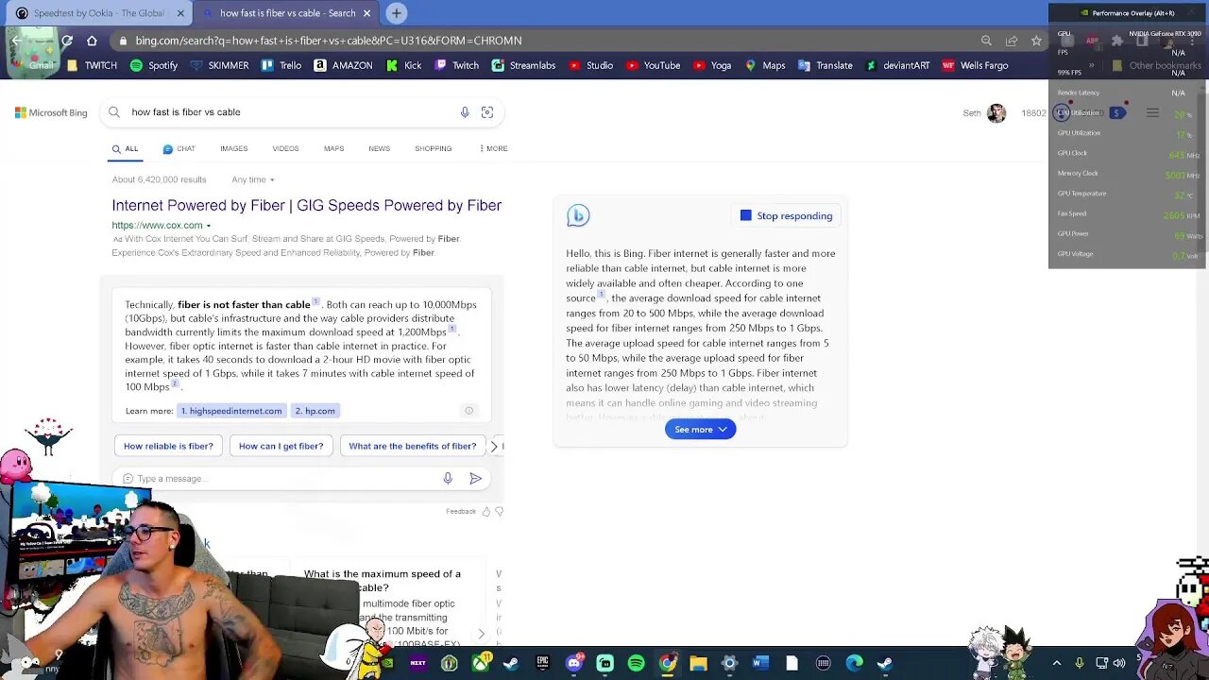Open Epic Games Launcher from taskbar
The width and height of the screenshot is (1209, 680).
tap(543, 663)
